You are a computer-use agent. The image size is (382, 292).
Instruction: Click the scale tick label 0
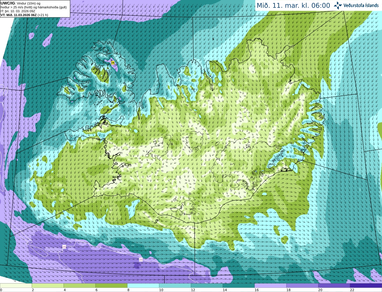[1, 290]
